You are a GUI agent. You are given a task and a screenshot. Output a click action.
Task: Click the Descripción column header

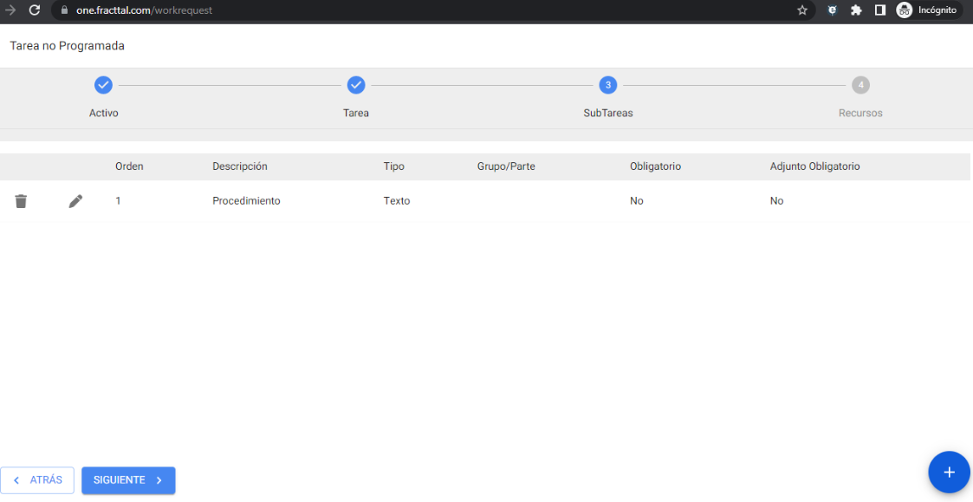click(x=240, y=166)
